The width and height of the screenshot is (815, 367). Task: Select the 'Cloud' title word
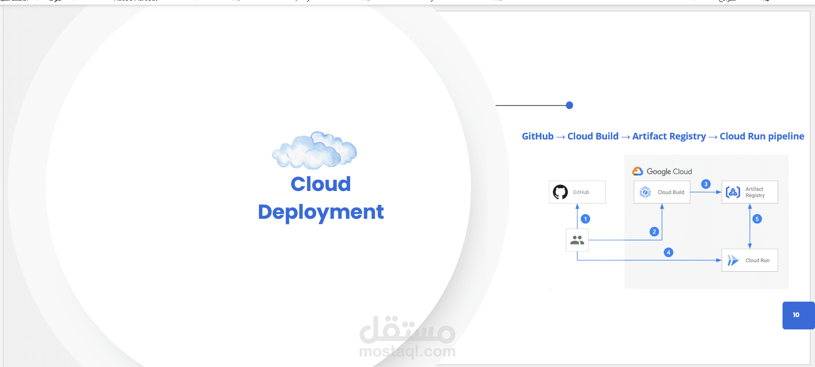coord(321,184)
